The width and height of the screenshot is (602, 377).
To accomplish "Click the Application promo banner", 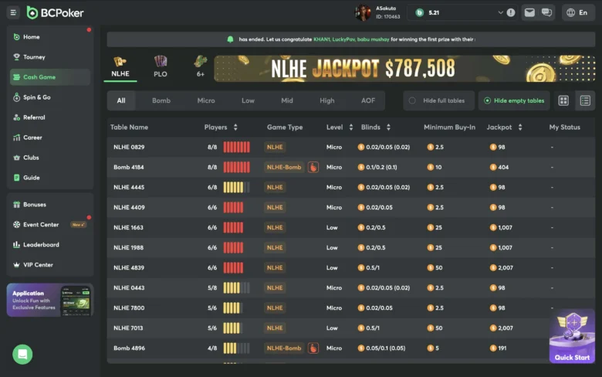I will point(50,301).
